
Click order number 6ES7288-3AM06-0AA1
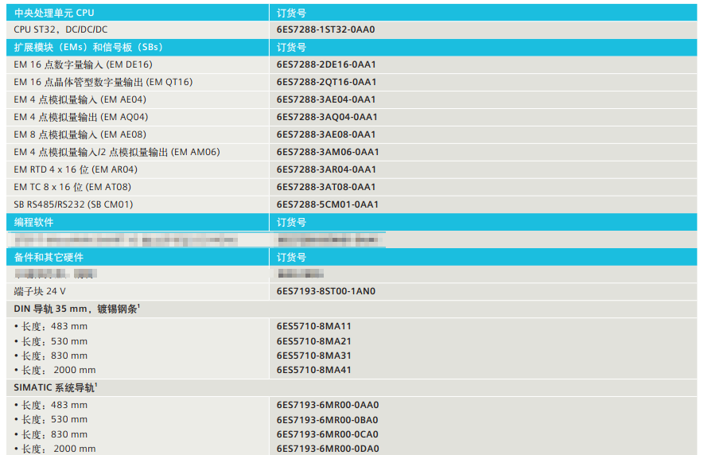point(328,152)
